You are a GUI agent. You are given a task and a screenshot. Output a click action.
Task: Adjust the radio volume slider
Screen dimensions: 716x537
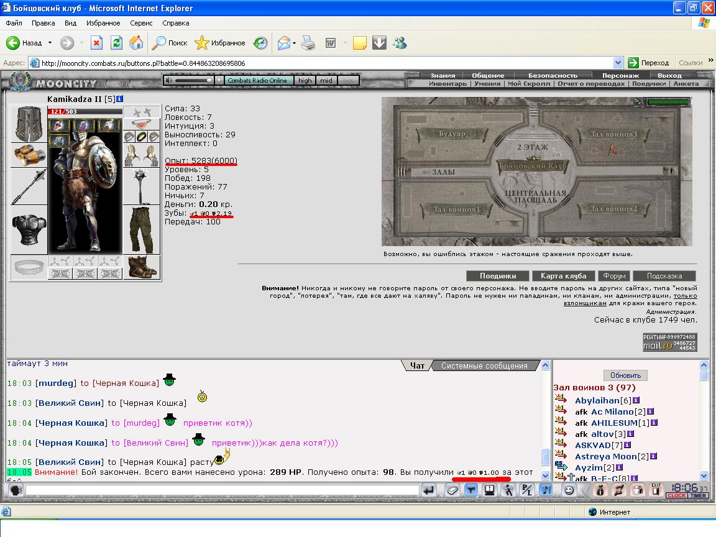click(x=194, y=80)
